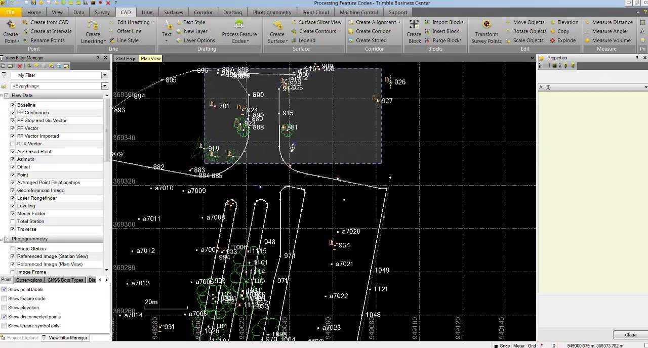Open Surface Slicer View
The height and width of the screenshot is (348, 648).
point(316,22)
